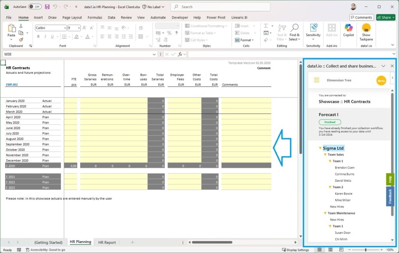Click the Share button
Viewport: 399px width, 253px height.
click(385, 17)
